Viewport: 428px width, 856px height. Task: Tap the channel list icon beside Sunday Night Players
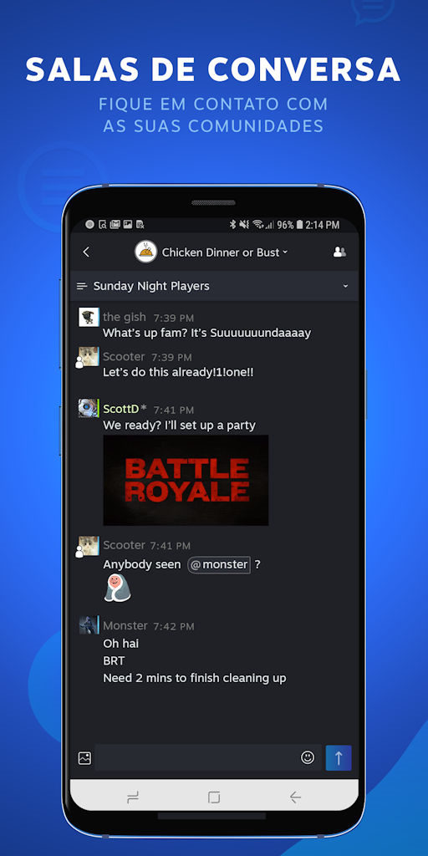[83, 286]
